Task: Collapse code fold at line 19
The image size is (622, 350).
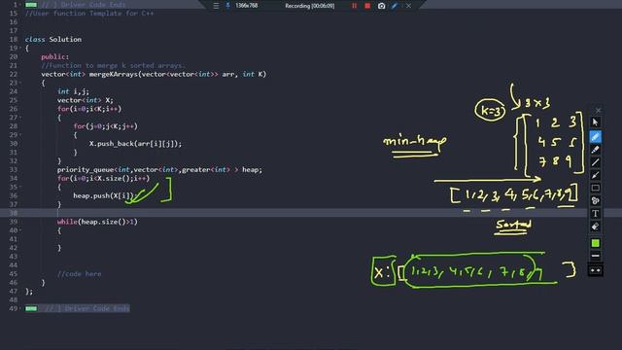Action: click(x=20, y=48)
